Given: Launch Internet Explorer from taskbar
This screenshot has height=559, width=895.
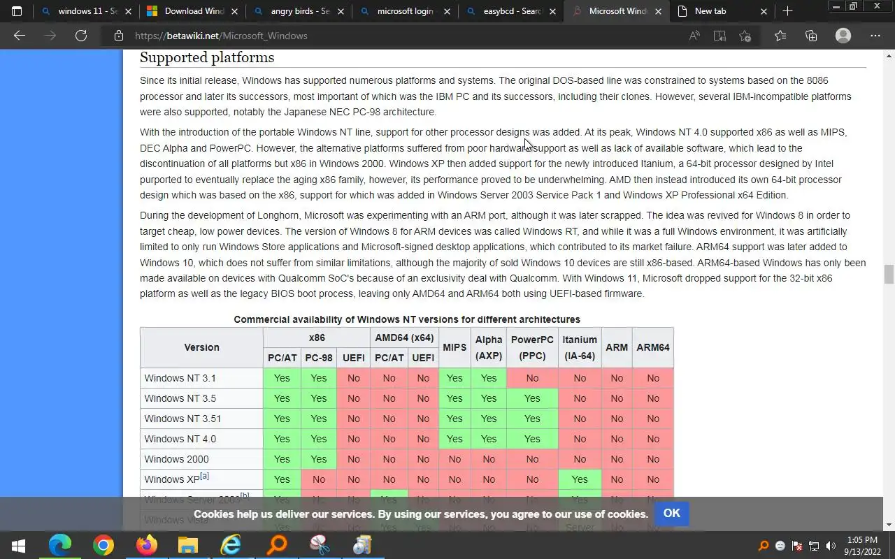Looking at the screenshot, I should point(231,545).
